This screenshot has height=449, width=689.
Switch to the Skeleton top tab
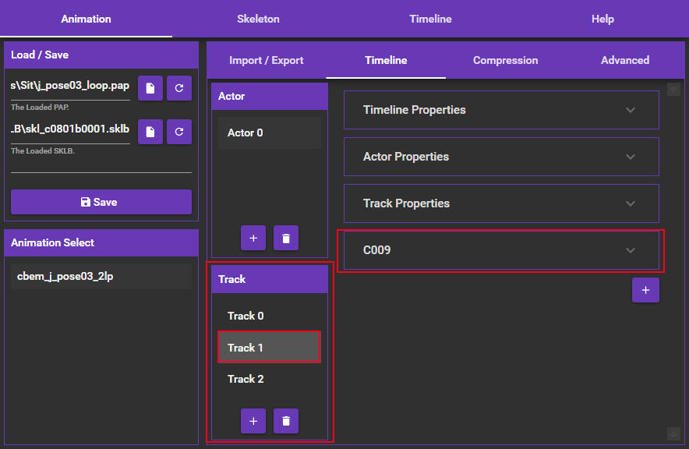[x=258, y=19]
